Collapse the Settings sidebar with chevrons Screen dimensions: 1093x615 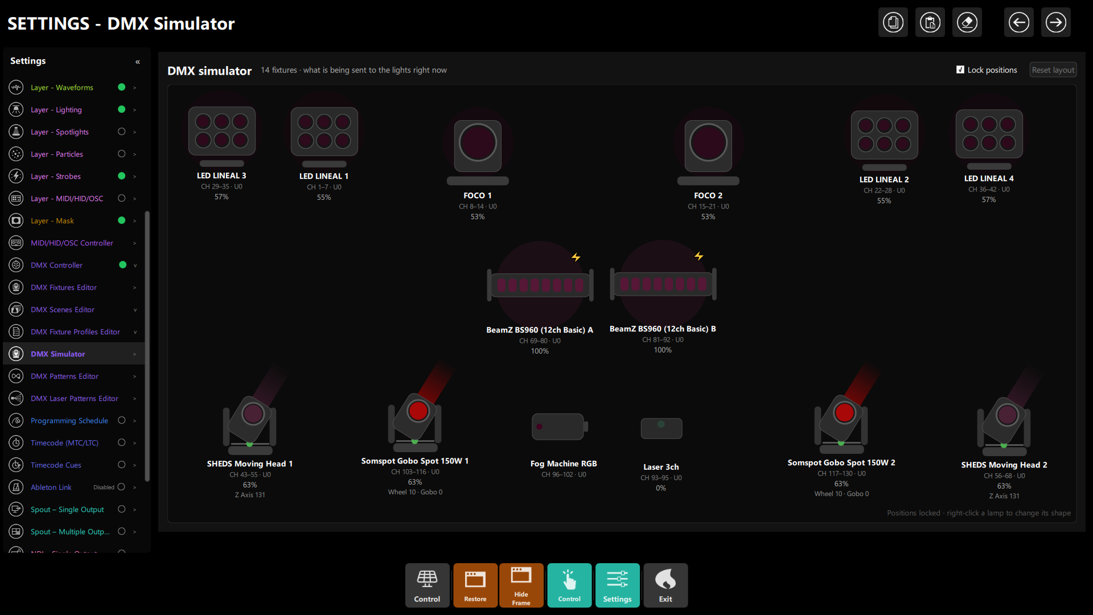[138, 61]
